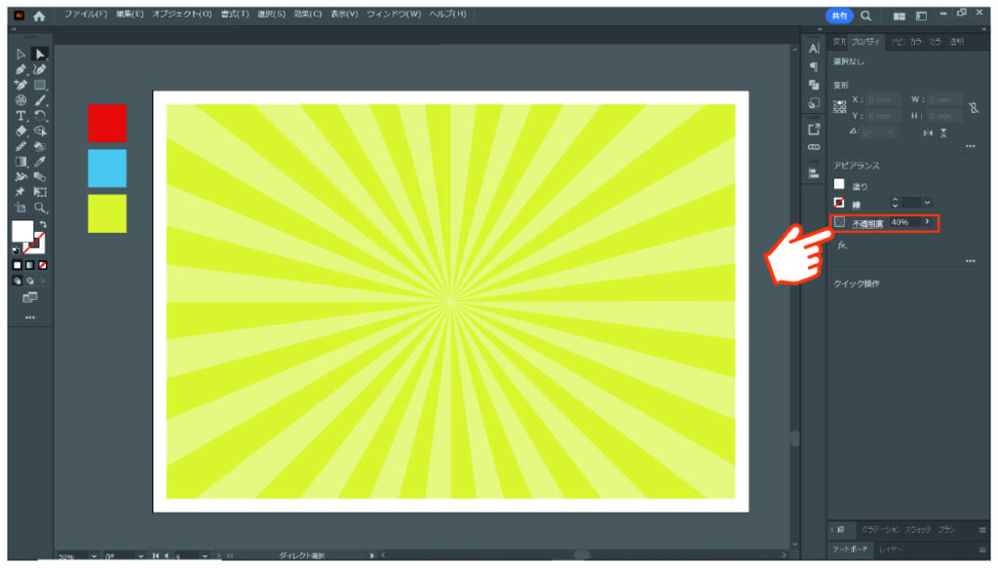The height and width of the screenshot is (568, 998).
Task: Open the stroke weight dropdown
Action: click(928, 203)
